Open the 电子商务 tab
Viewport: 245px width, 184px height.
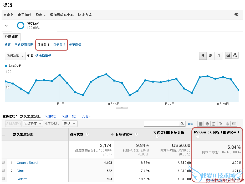pos(75,45)
